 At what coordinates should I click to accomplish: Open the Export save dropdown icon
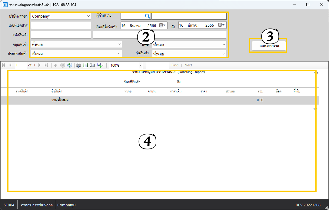[100, 65]
